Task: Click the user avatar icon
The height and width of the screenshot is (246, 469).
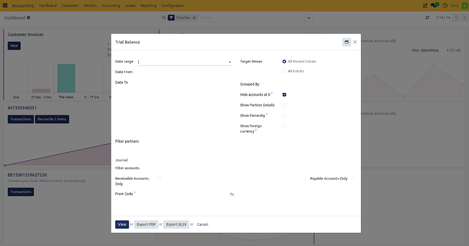Action: point(464,5)
